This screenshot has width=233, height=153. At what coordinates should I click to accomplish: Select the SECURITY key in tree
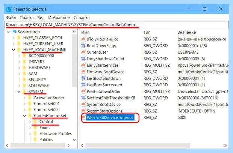(x=37, y=79)
